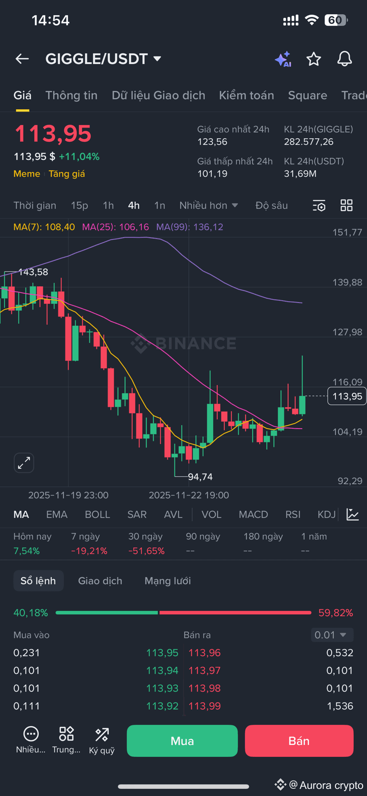Expand the GIGGLE/USDT pair selector
The width and height of the screenshot is (367, 796).
click(103, 59)
